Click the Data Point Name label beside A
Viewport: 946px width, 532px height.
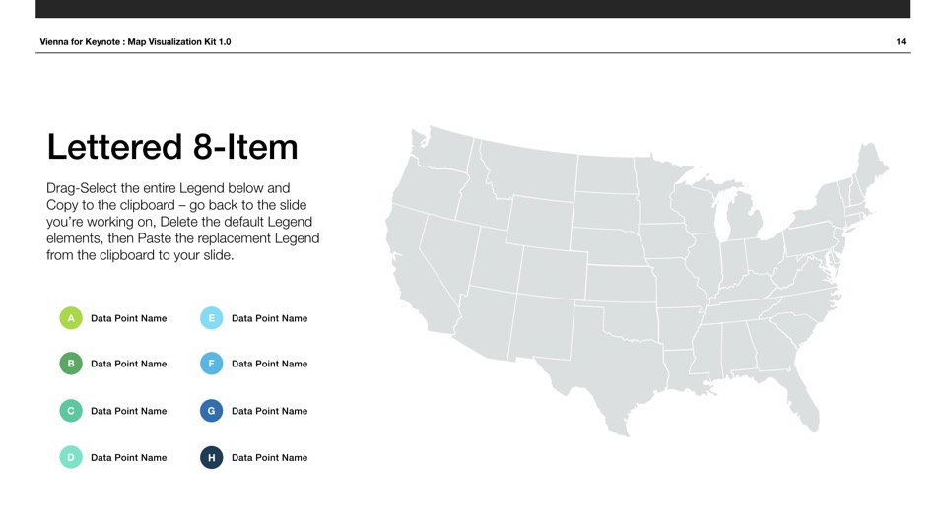pos(128,318)
